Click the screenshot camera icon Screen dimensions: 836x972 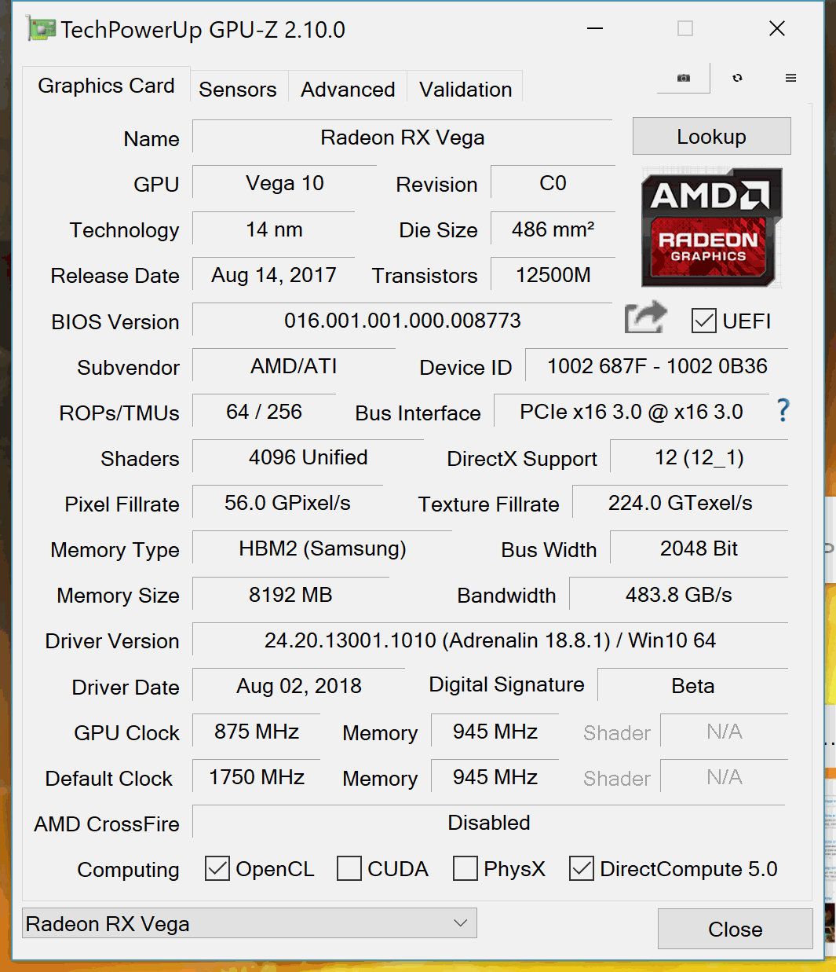(x=684, y=78)
